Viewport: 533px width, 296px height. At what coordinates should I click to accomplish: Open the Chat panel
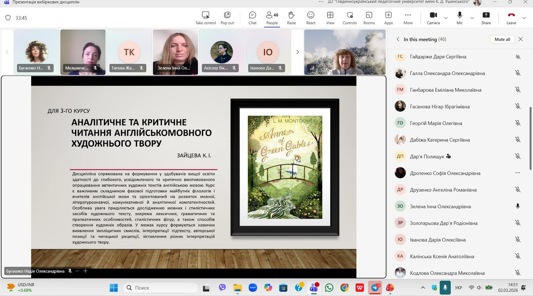(252, 17)
